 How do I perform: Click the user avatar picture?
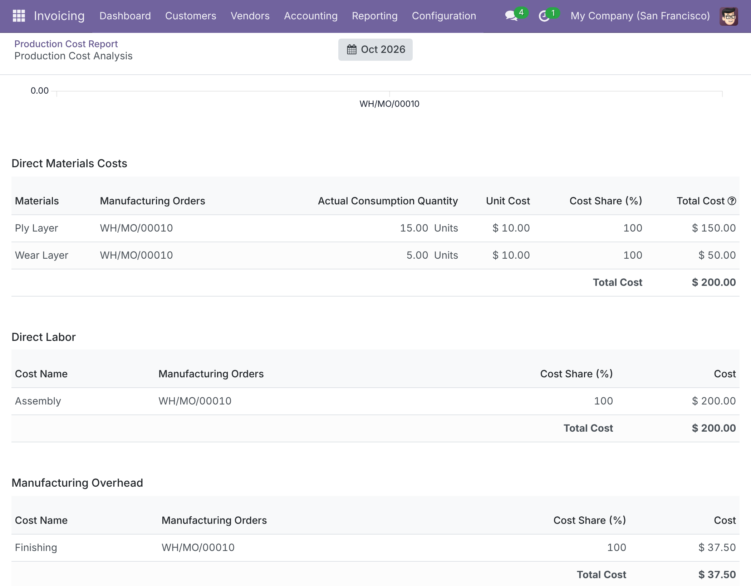[728, 16]
